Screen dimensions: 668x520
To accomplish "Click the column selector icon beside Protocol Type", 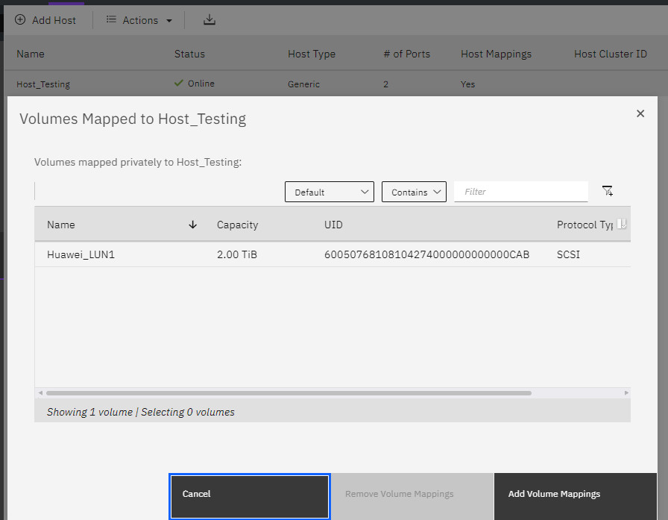I will (622, 224).
